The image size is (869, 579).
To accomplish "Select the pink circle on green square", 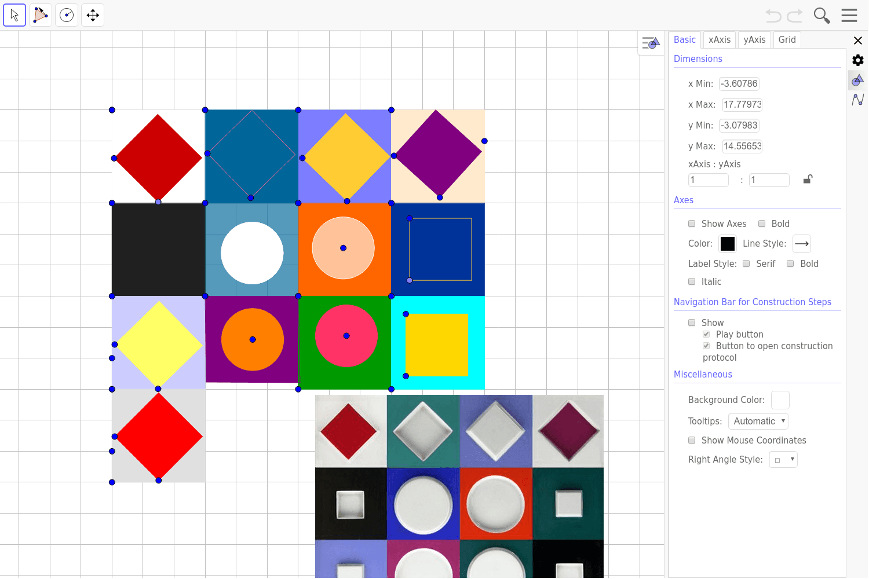I will (x=346, y=336).
